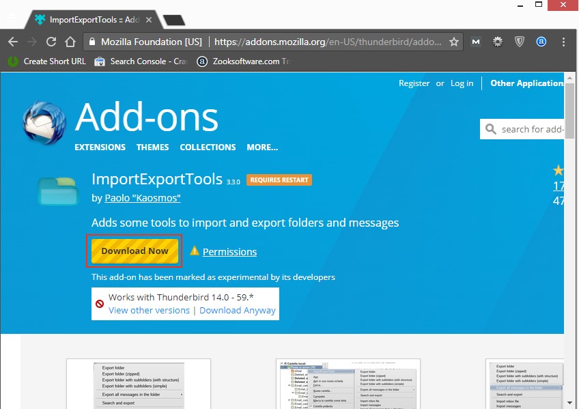Viewport: 579px width, 409px height.
Task: Maximize the browser window
Action: [x=539, y=4]
